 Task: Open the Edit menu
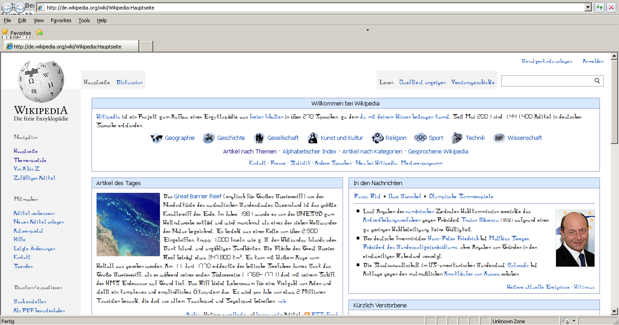point(22,20)
